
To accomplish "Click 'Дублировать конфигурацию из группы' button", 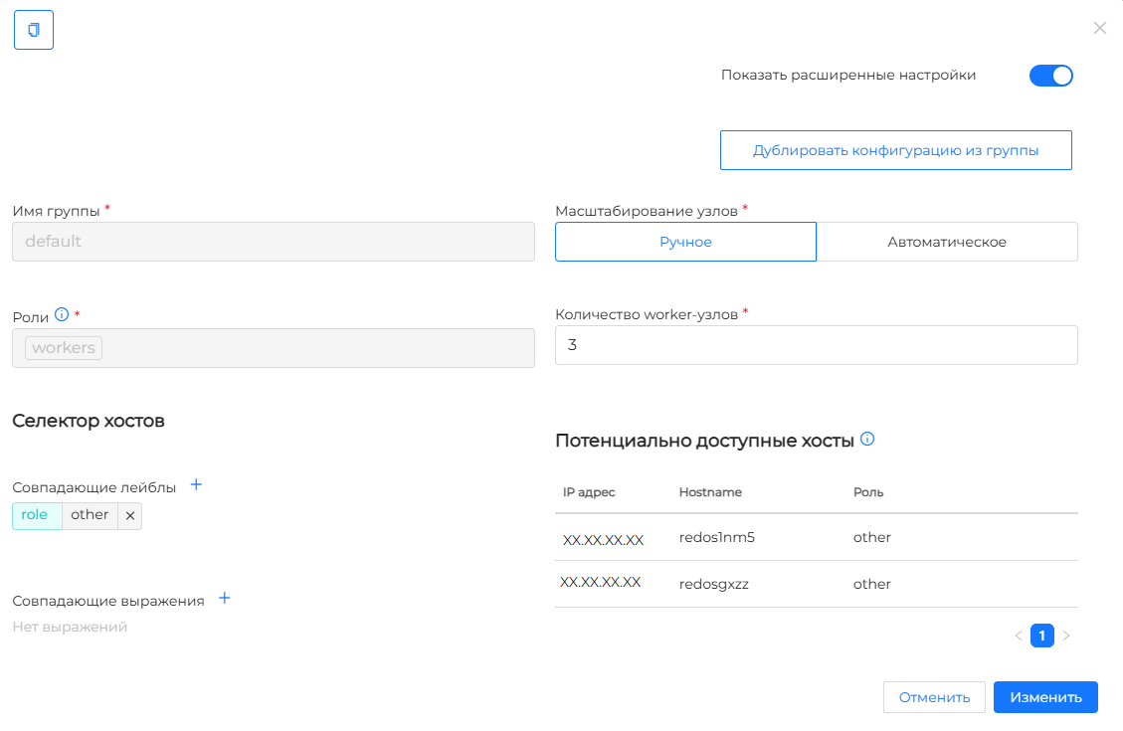I will coord(895,151).
